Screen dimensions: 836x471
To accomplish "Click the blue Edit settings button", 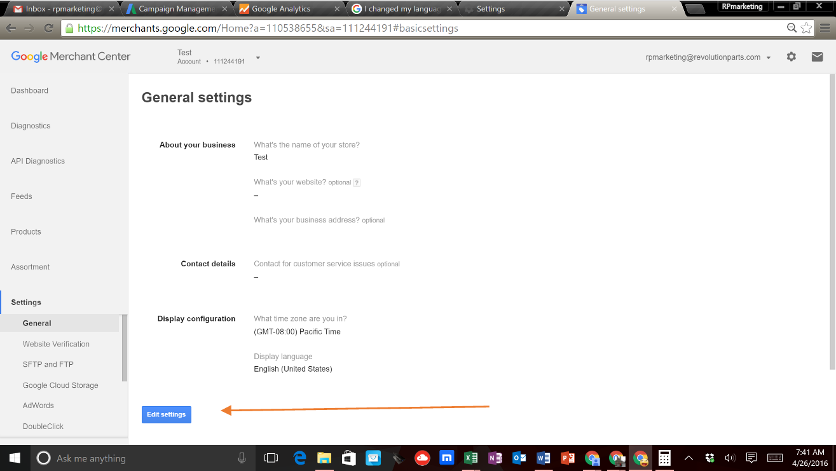I will coord(167,414).
